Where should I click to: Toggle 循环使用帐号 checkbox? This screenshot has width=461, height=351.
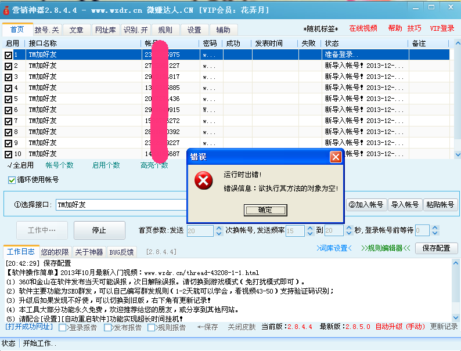(x=12, y=180)
